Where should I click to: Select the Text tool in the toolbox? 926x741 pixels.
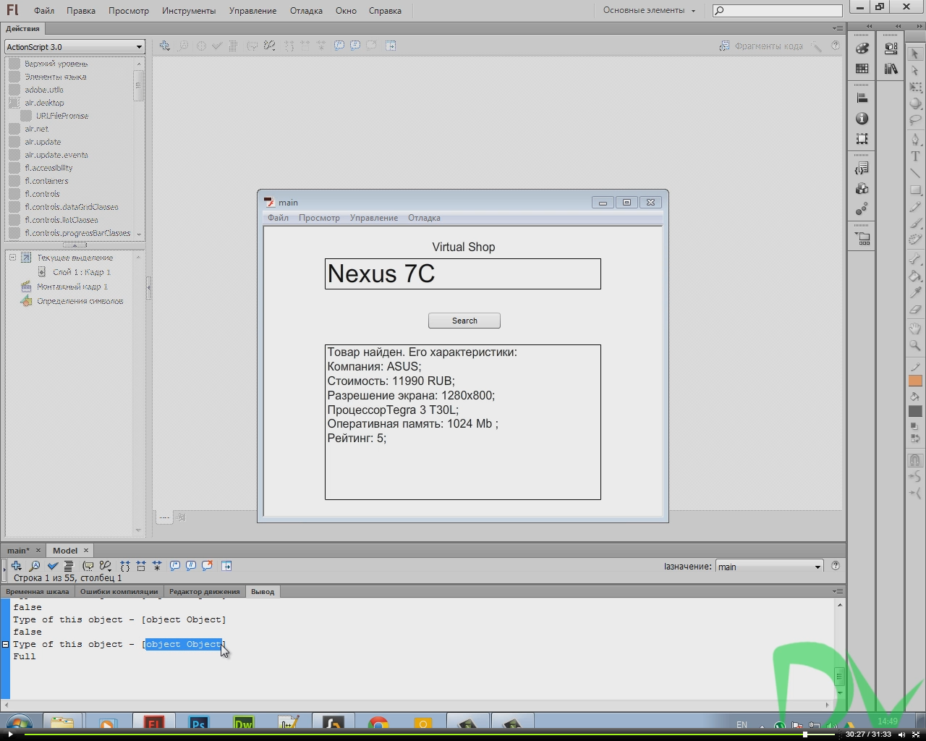(x=915, y=156)
